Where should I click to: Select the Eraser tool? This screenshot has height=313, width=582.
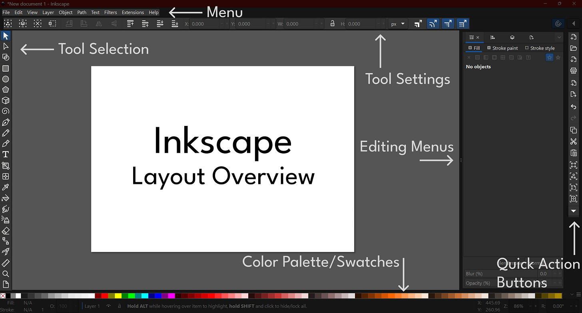6,231
